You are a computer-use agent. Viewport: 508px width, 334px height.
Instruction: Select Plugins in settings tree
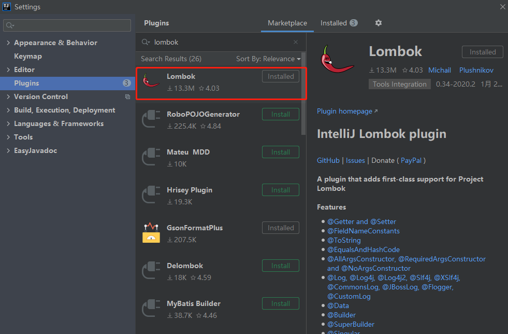click(67, 83)
